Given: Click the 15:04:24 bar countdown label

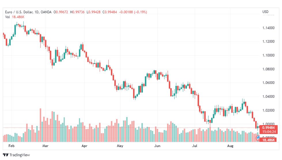Looking at the screenshot, I should 268,131.
